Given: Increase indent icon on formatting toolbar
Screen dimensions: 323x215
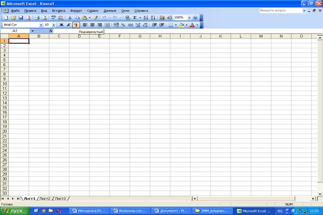Looking at the screenshot, I should 162,25.
